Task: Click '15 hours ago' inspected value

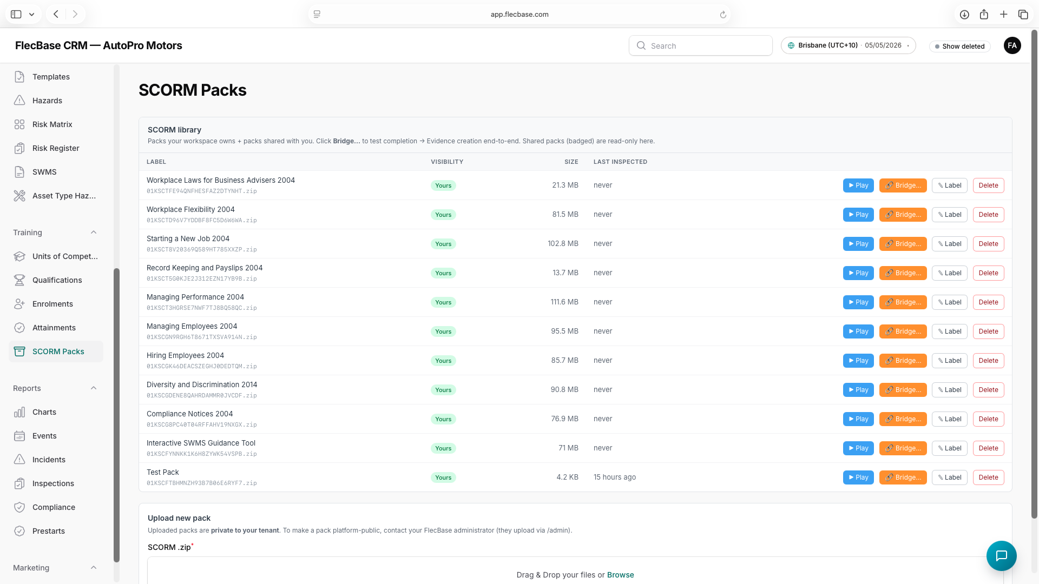Action: pos(615,477)
